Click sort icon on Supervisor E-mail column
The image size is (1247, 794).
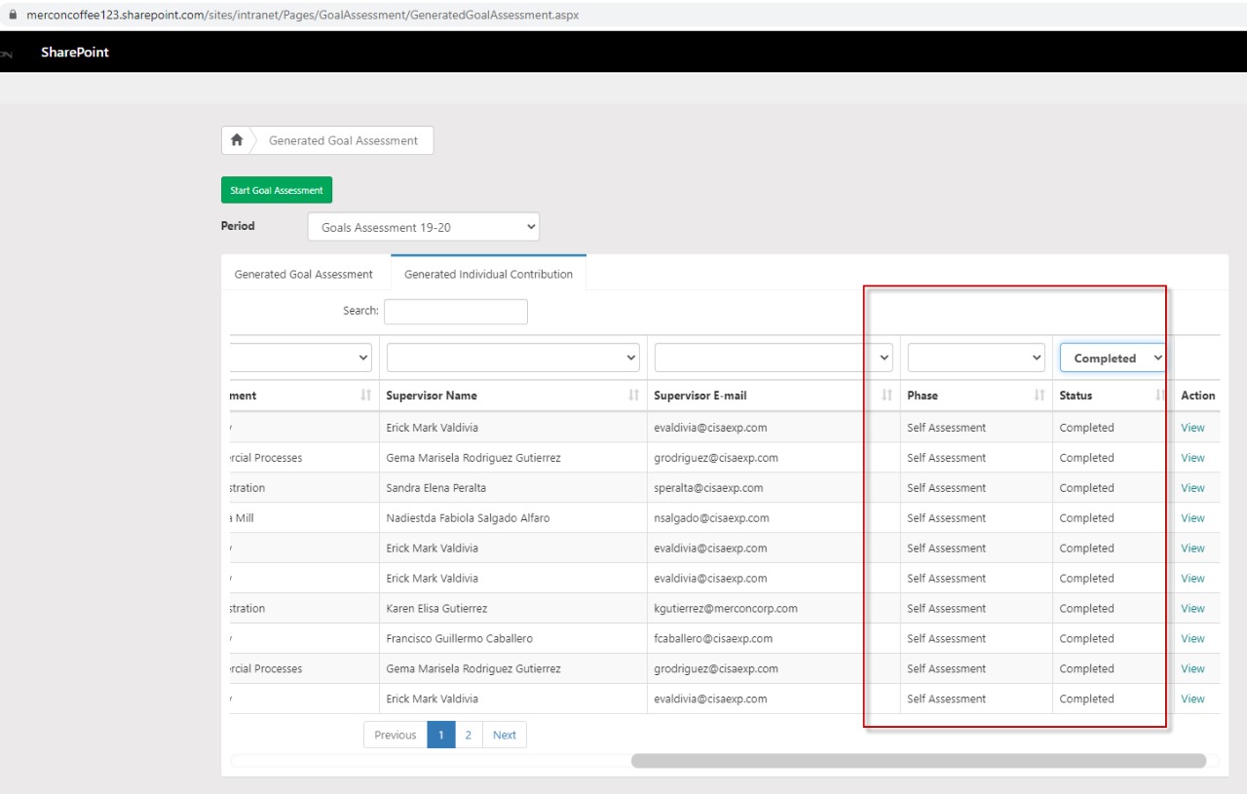pyautogui.click(x=887, y=396)
